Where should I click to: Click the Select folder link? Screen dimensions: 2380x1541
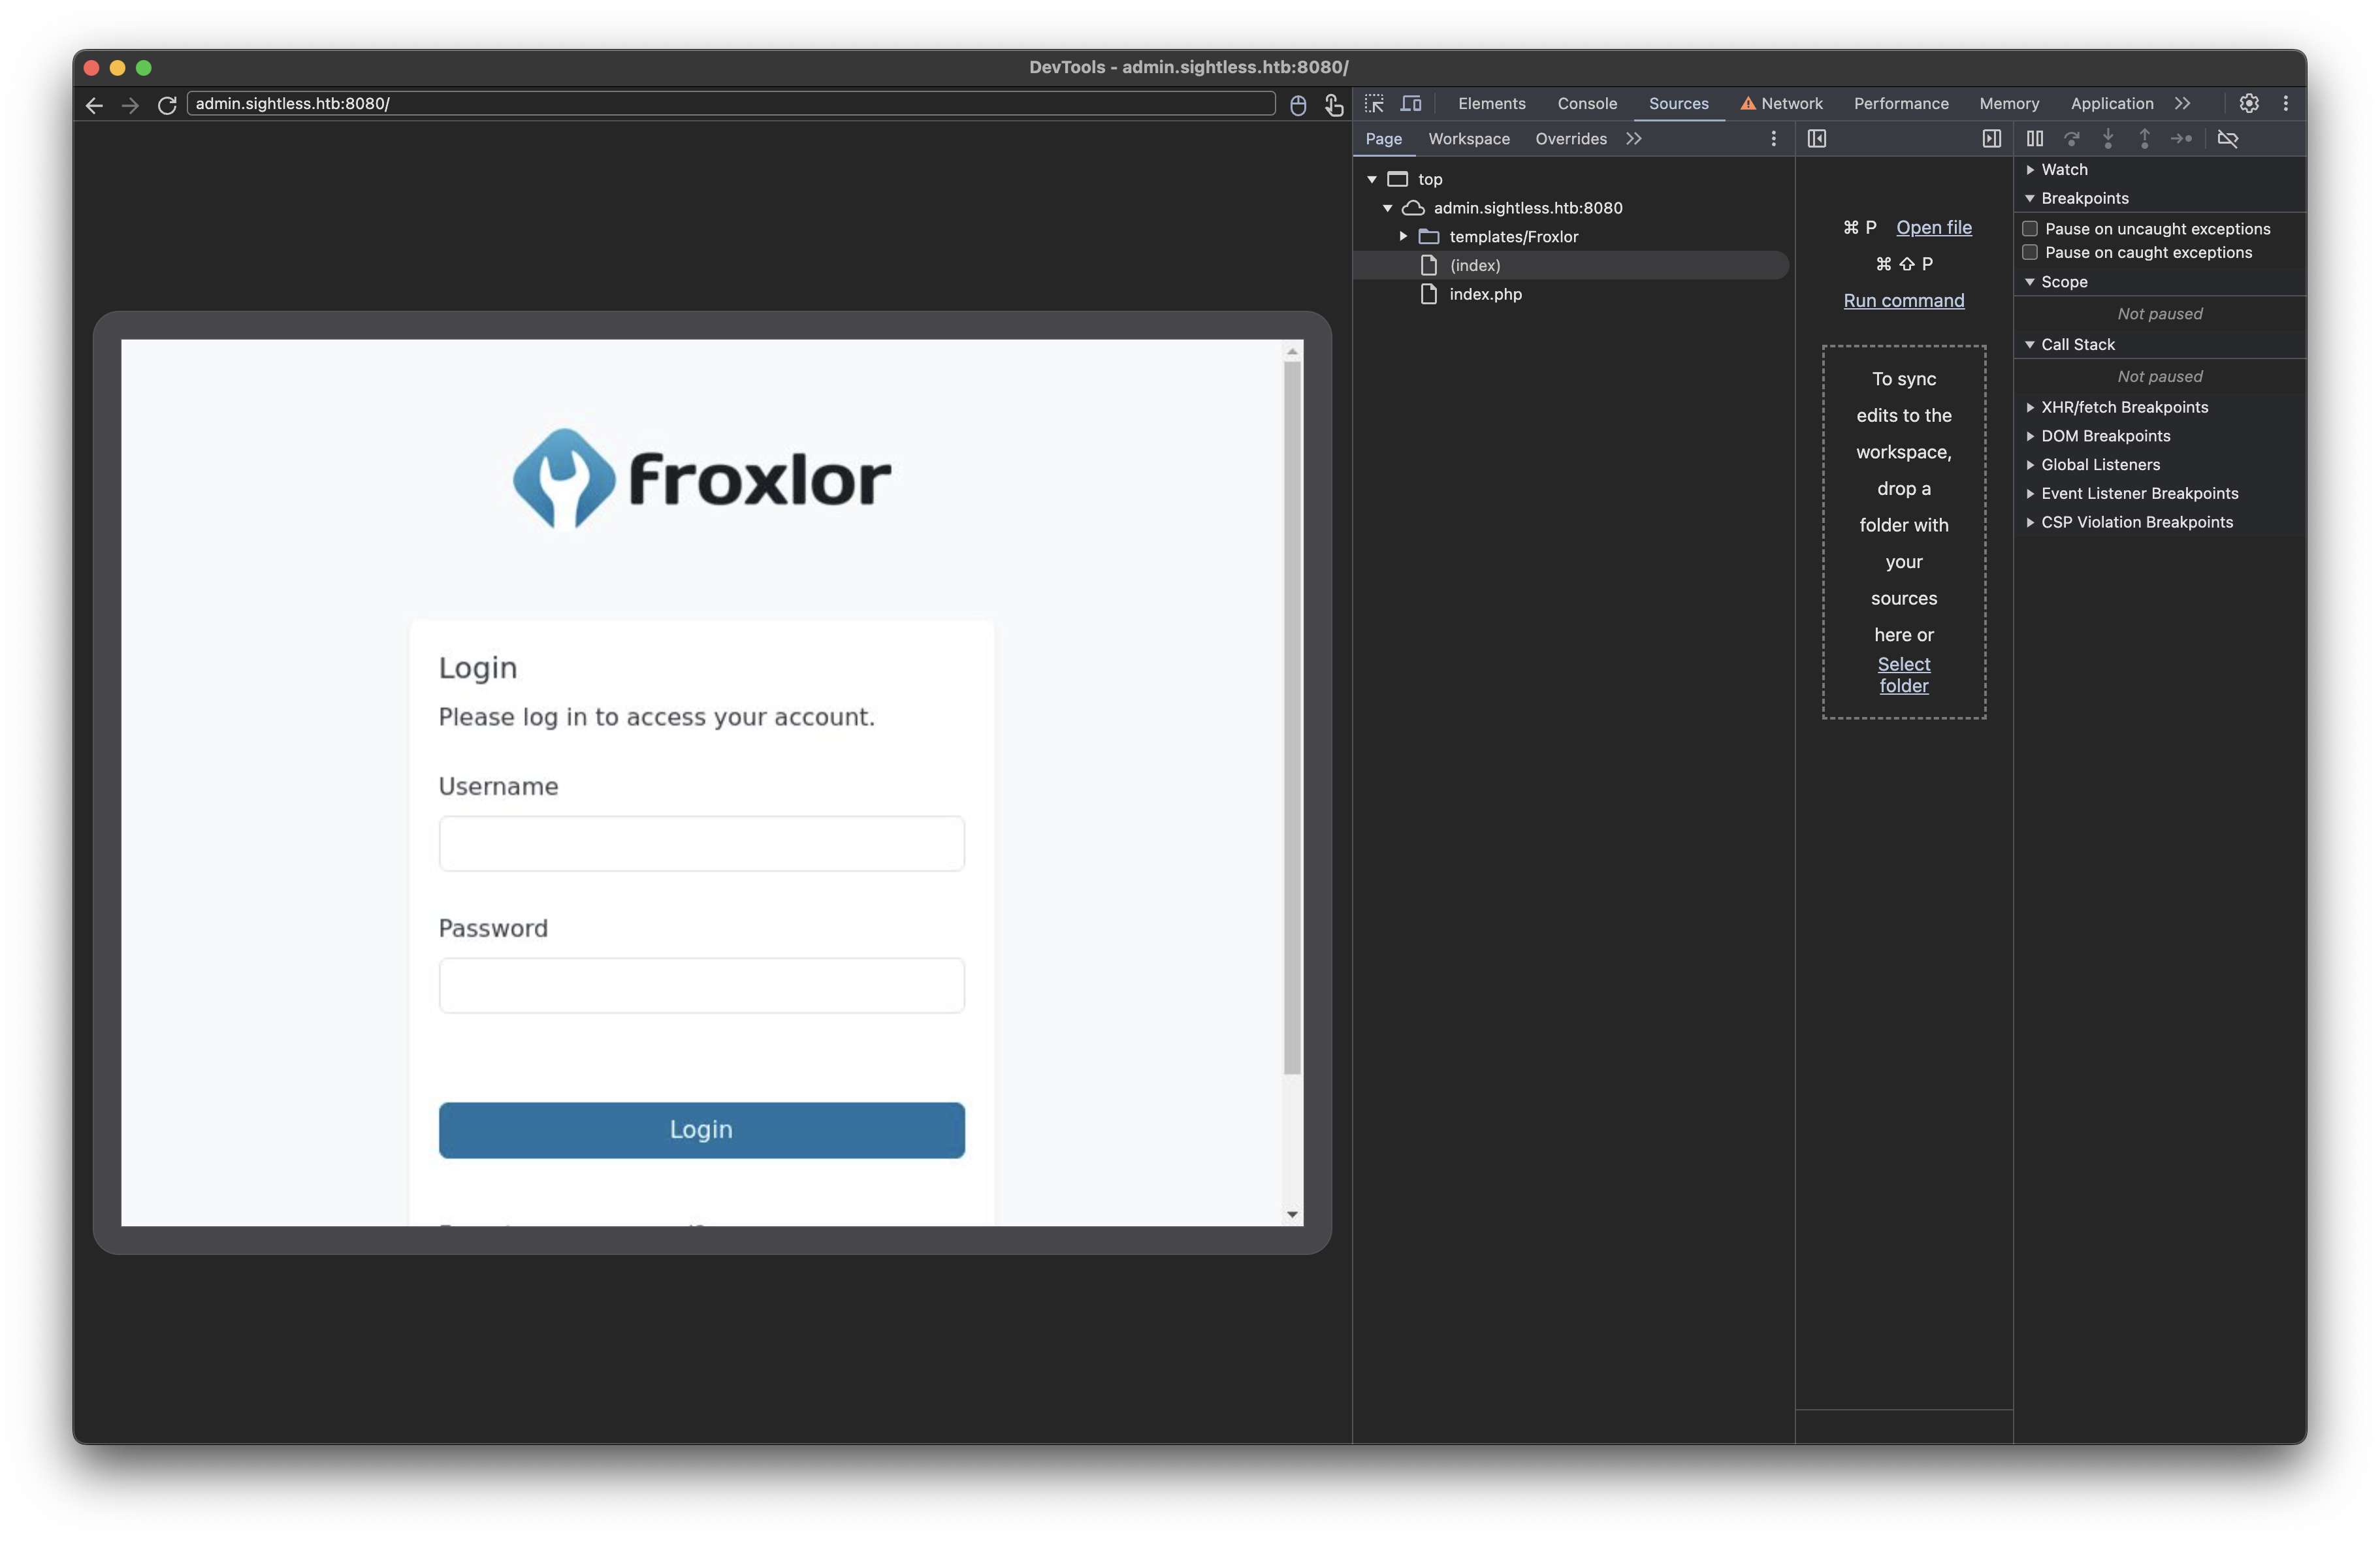1903,674
